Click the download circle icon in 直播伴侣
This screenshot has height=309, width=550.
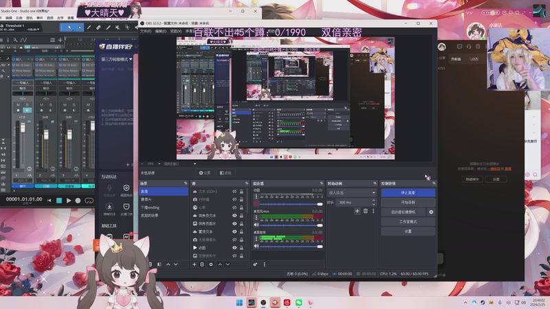pos(109,207)
